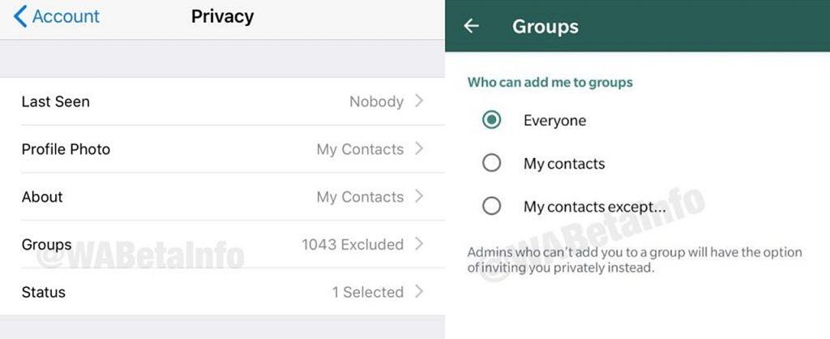Expand the Last Seen row chevron
The width and height of the screenshot is (830, 339).
419,101
